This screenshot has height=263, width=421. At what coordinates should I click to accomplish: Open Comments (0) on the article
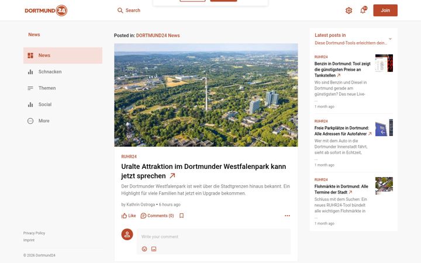pos(157,216)
